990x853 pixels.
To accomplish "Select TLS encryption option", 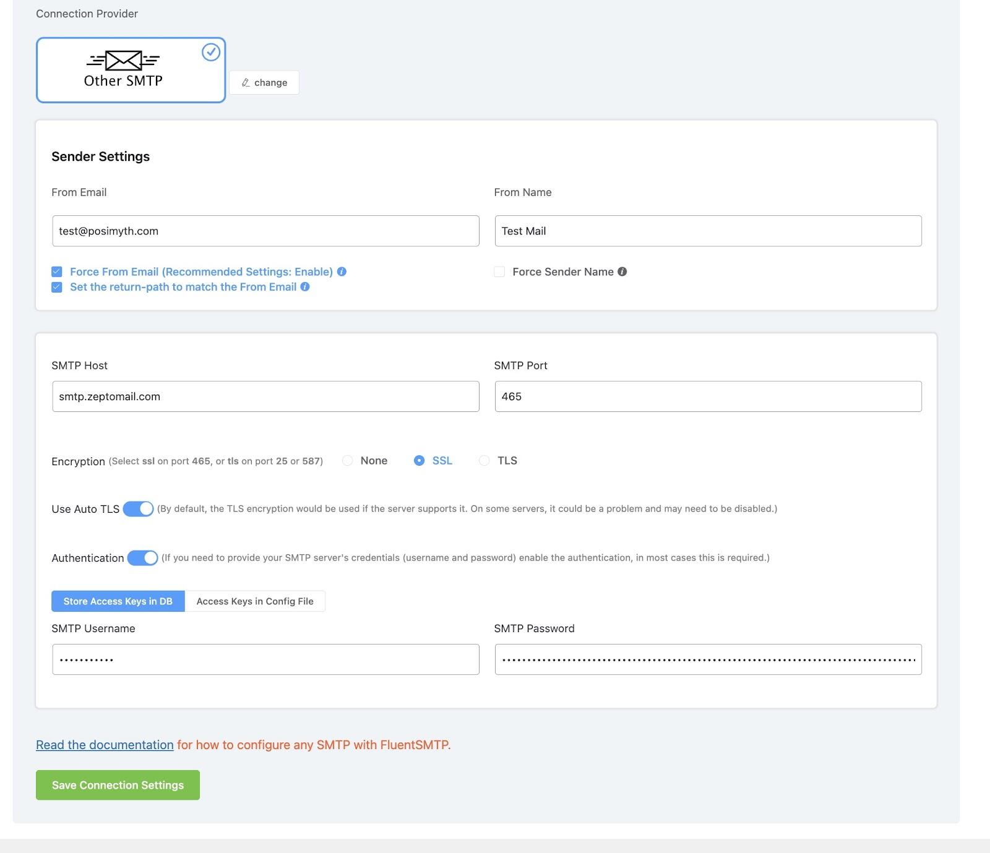I will click(484, 460).
